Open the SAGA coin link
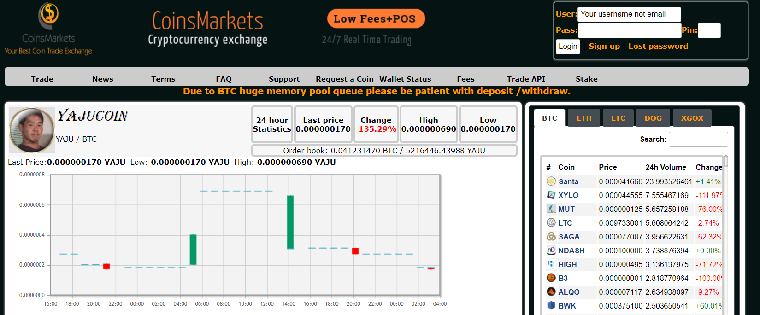The height and width of the screenshot is (315, 760). click(569, 237)
